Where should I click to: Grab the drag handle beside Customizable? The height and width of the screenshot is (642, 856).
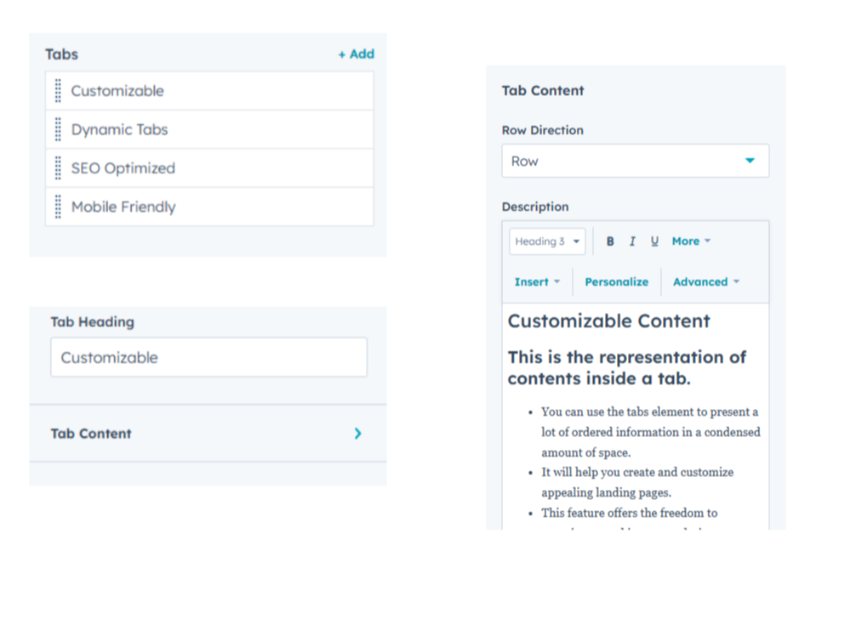click(x=58, y=90)
